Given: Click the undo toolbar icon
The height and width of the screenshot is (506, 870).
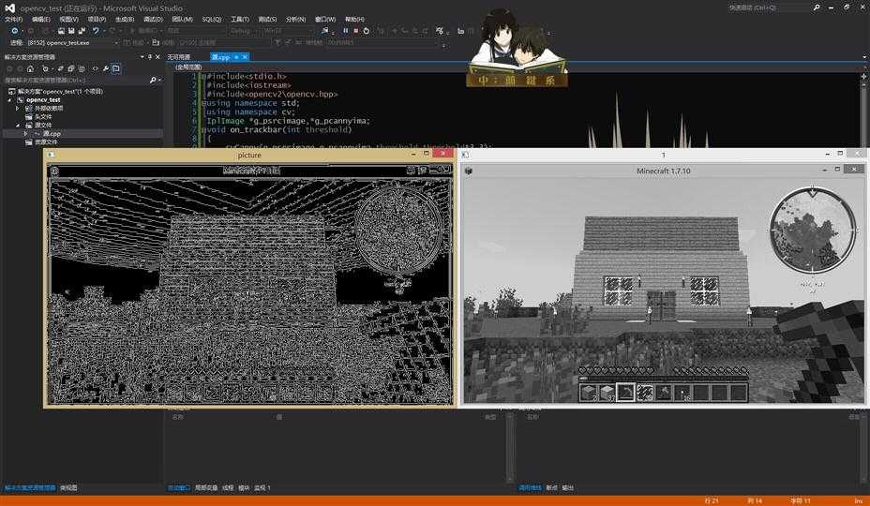Looking at the screenshot, I should coord(96,31).
